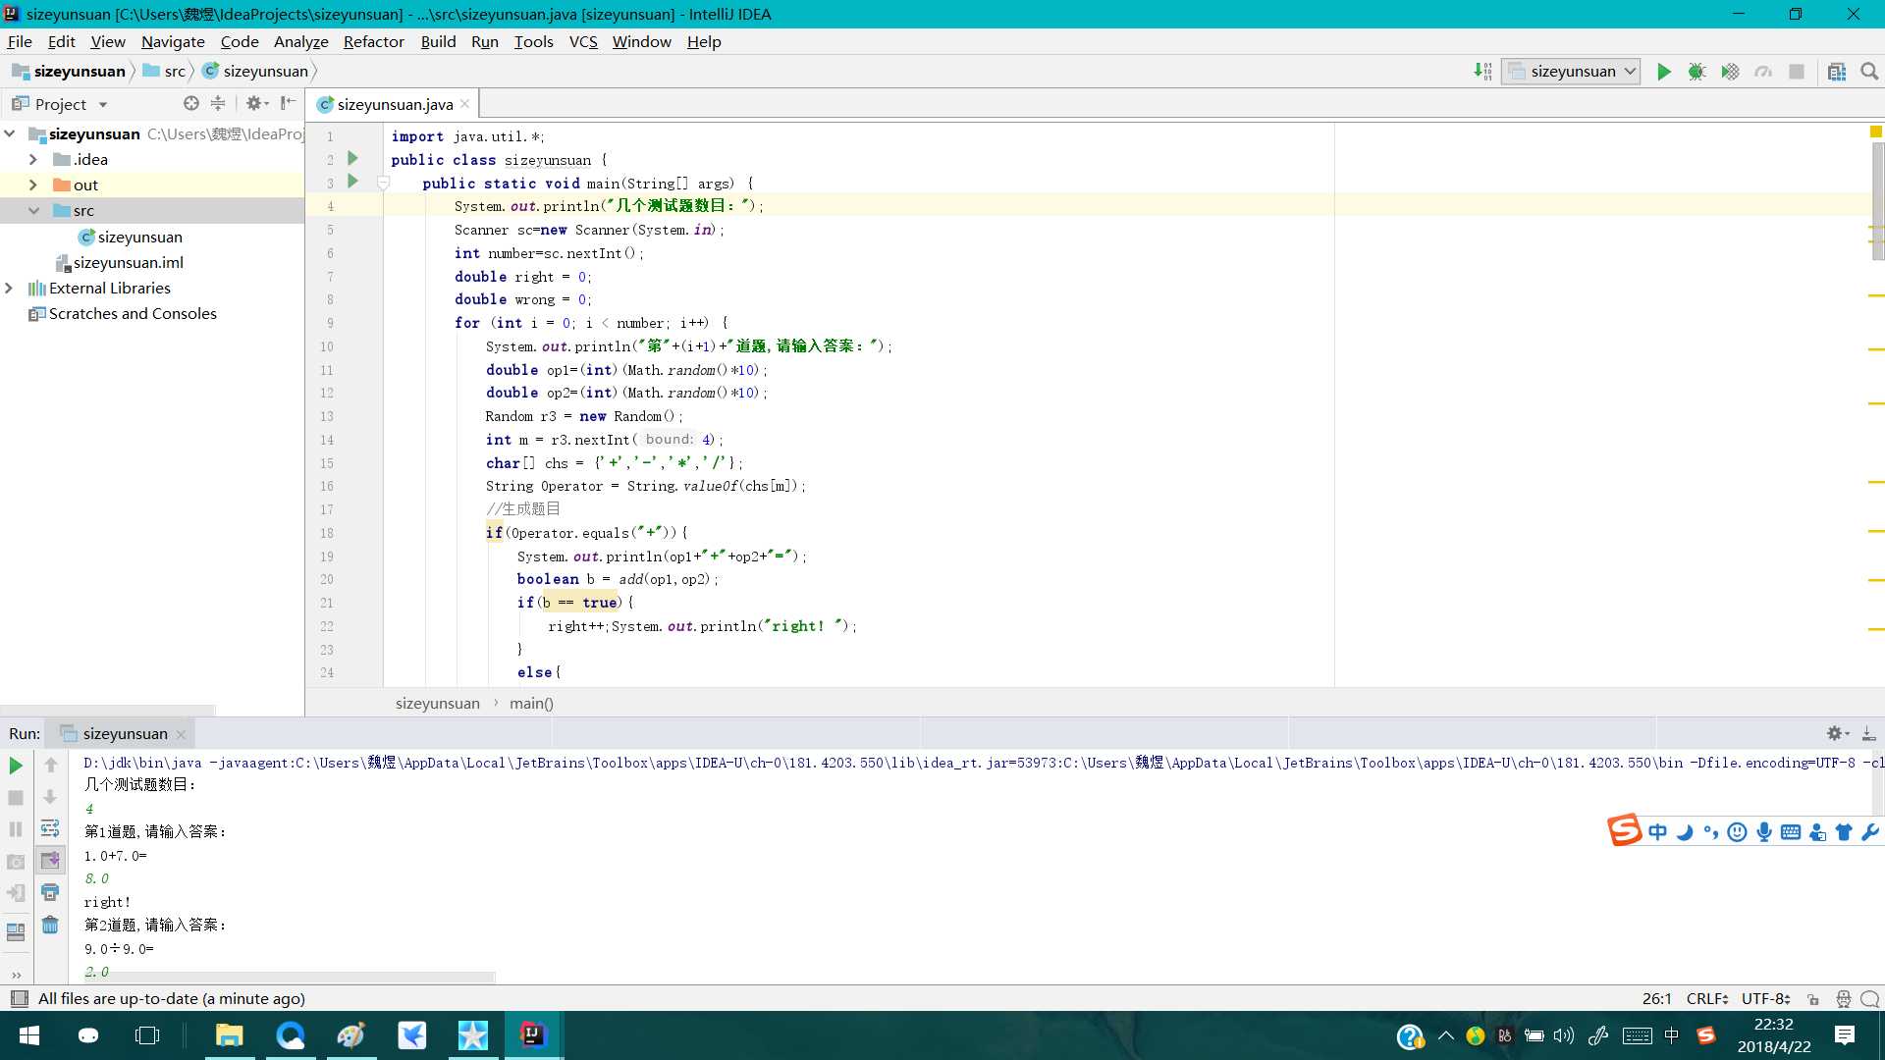Viewport: 1885px width, 1060px height.
Task: Click the collapse all icon in project view
Action: click(220, 103)
